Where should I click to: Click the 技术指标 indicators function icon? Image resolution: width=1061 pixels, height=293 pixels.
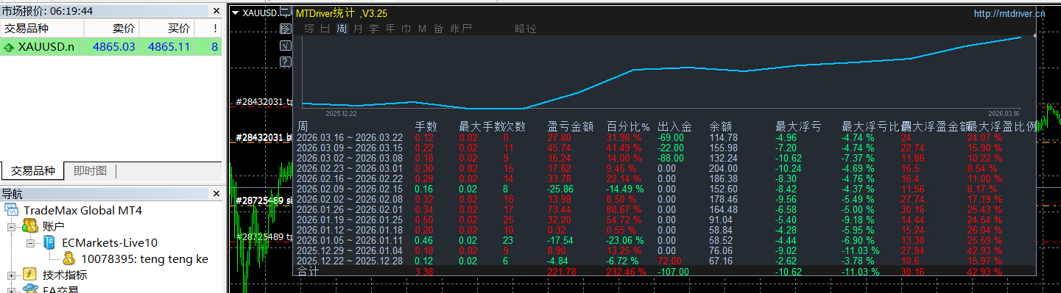[x=29, y=275]
